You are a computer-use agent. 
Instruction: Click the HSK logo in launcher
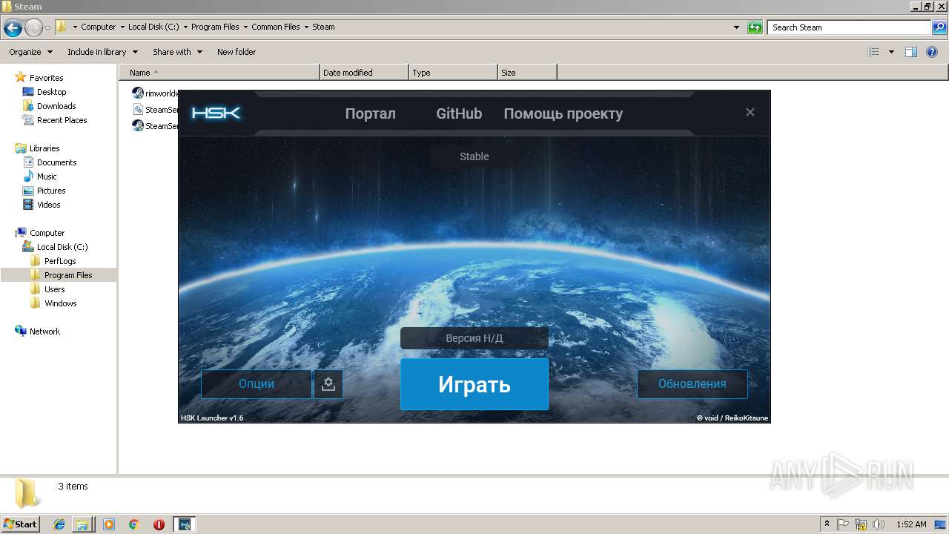tap(216, 113)
